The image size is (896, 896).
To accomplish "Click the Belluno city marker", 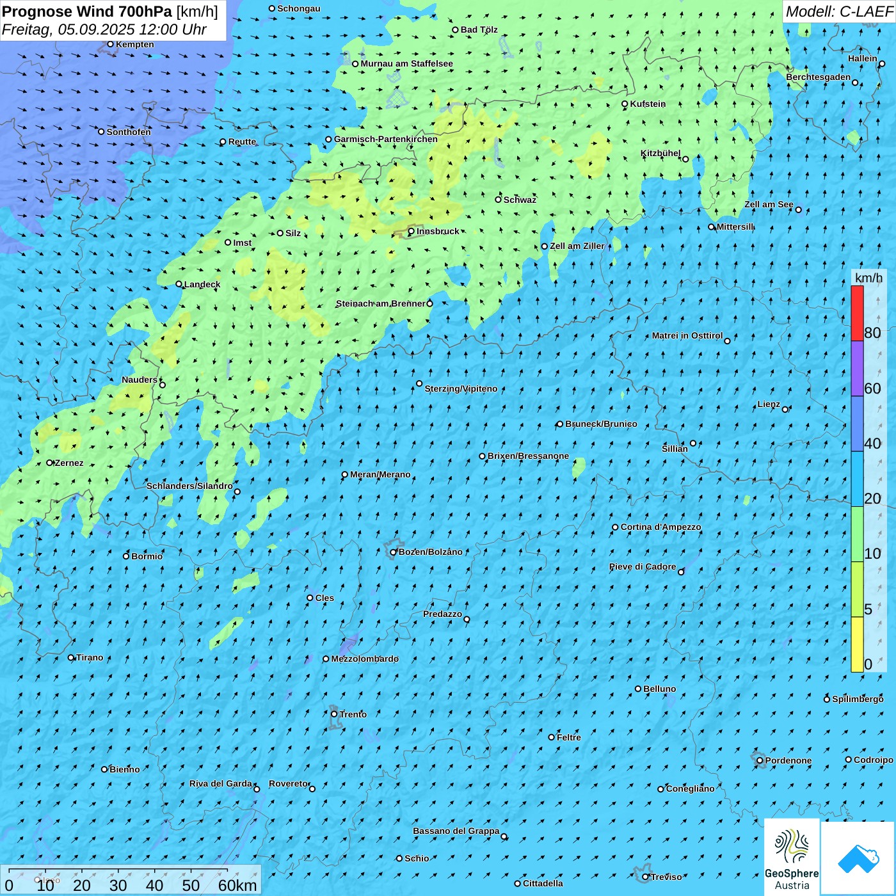I will pos(638,689).
